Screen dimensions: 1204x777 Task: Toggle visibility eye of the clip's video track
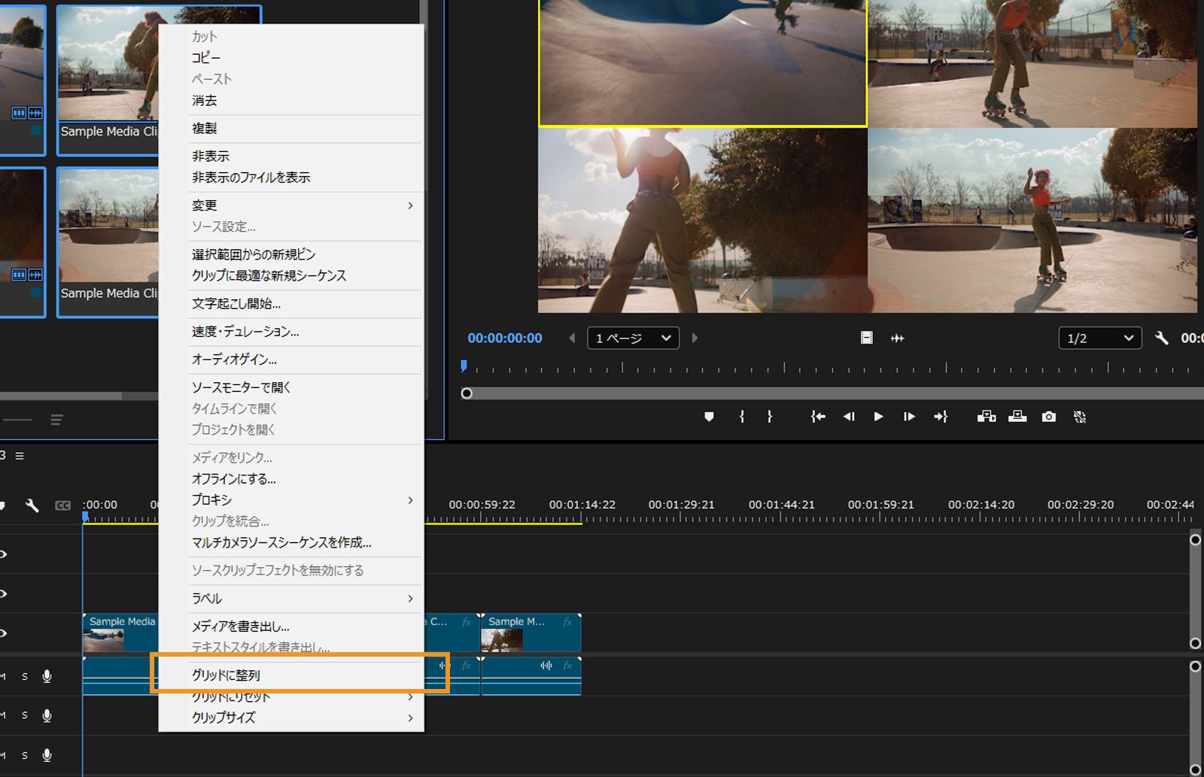[4, 633]
